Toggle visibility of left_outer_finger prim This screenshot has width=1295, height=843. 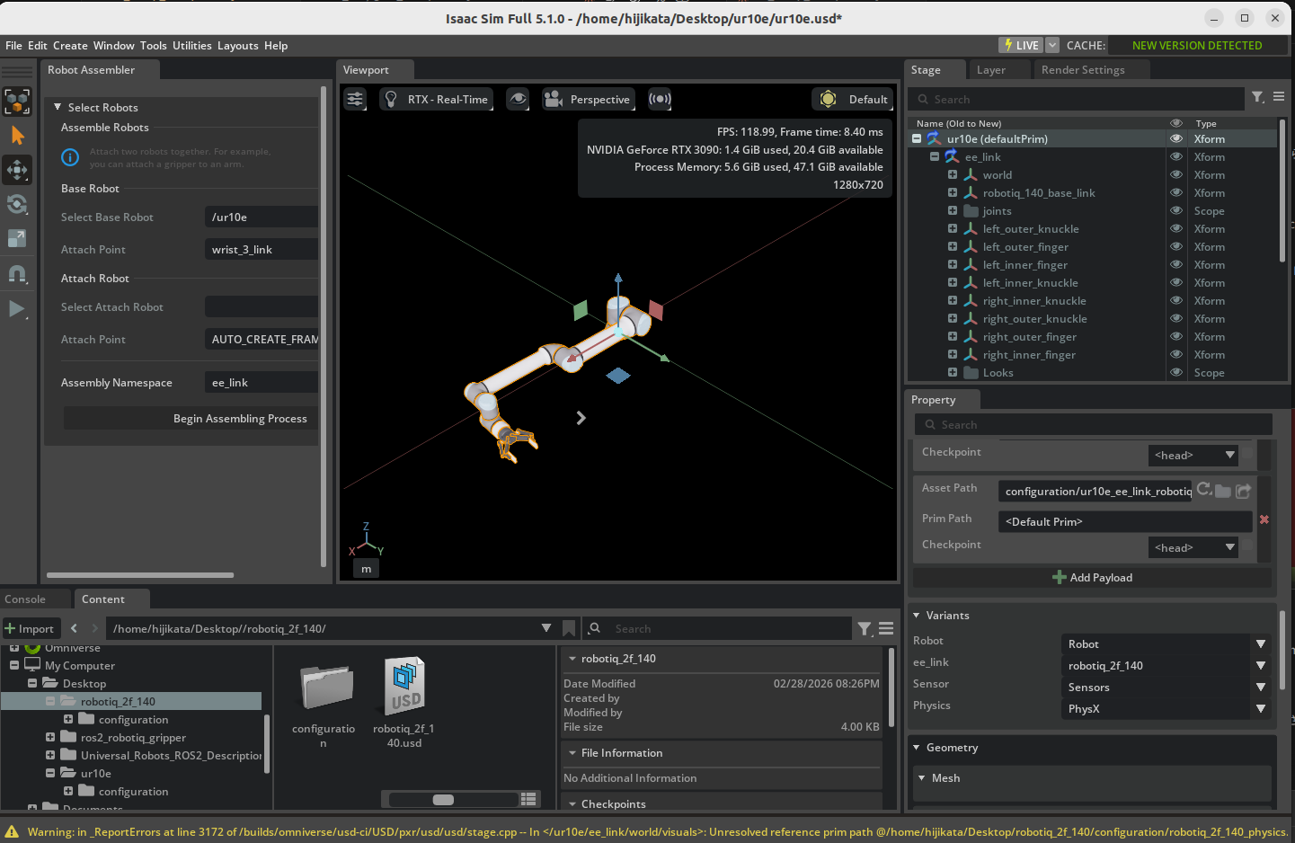pyautogui.click(x=1175, y=247)
